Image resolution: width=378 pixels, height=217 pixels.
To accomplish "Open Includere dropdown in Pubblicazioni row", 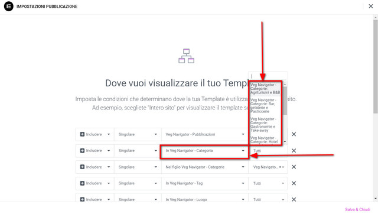I will 95,134.
